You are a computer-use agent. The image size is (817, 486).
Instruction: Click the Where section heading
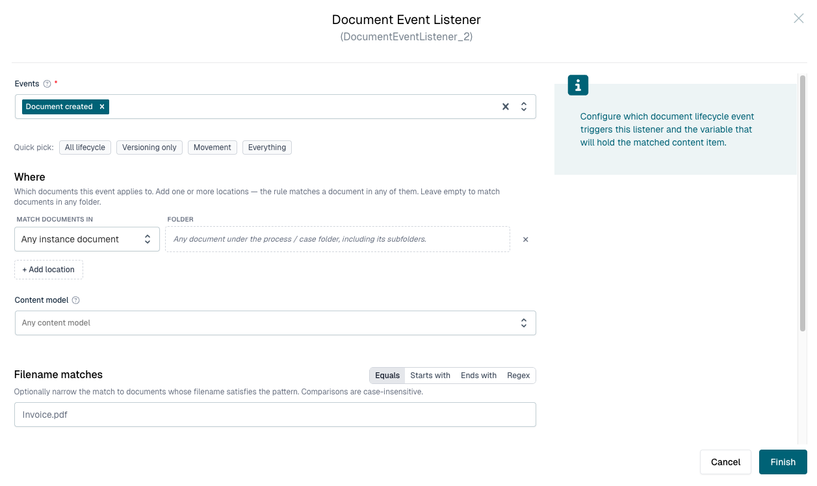[x=30, y=177]
